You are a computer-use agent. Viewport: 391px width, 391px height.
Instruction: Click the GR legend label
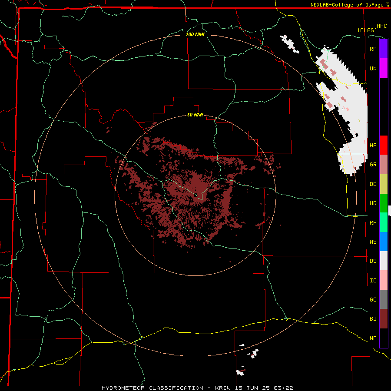(373, 165)
